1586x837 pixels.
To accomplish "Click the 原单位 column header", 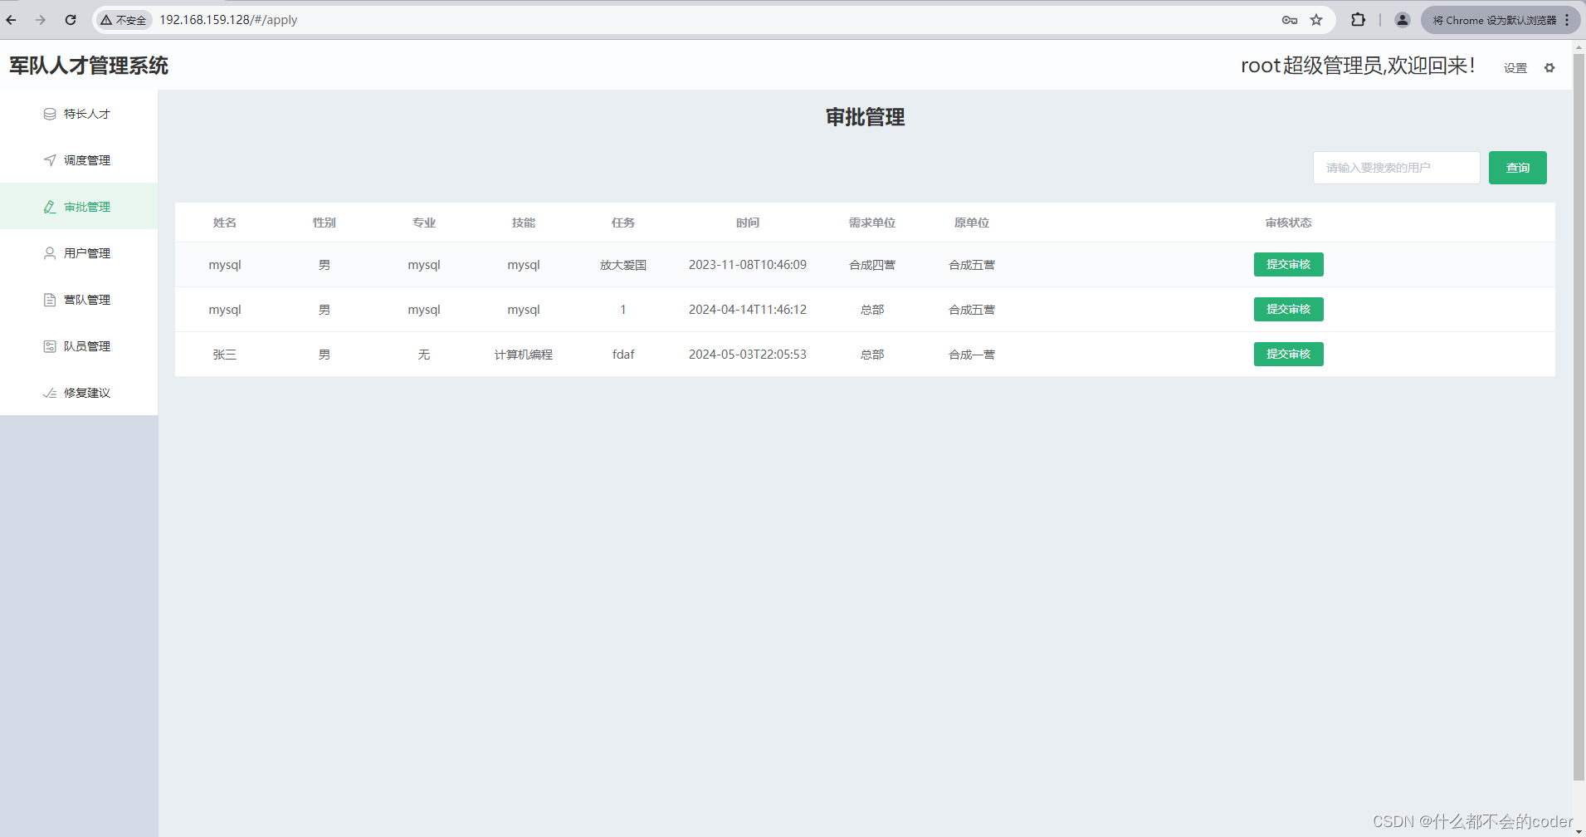I will click(x=972, y=223).
